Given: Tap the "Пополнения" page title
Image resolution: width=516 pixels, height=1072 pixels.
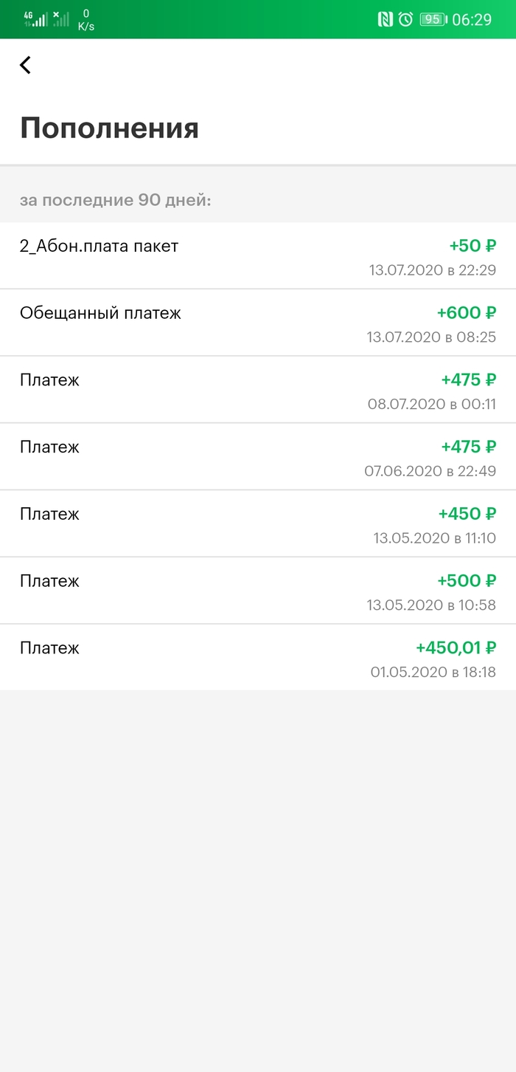Looking at the screenshot, I should click(109, 128).
